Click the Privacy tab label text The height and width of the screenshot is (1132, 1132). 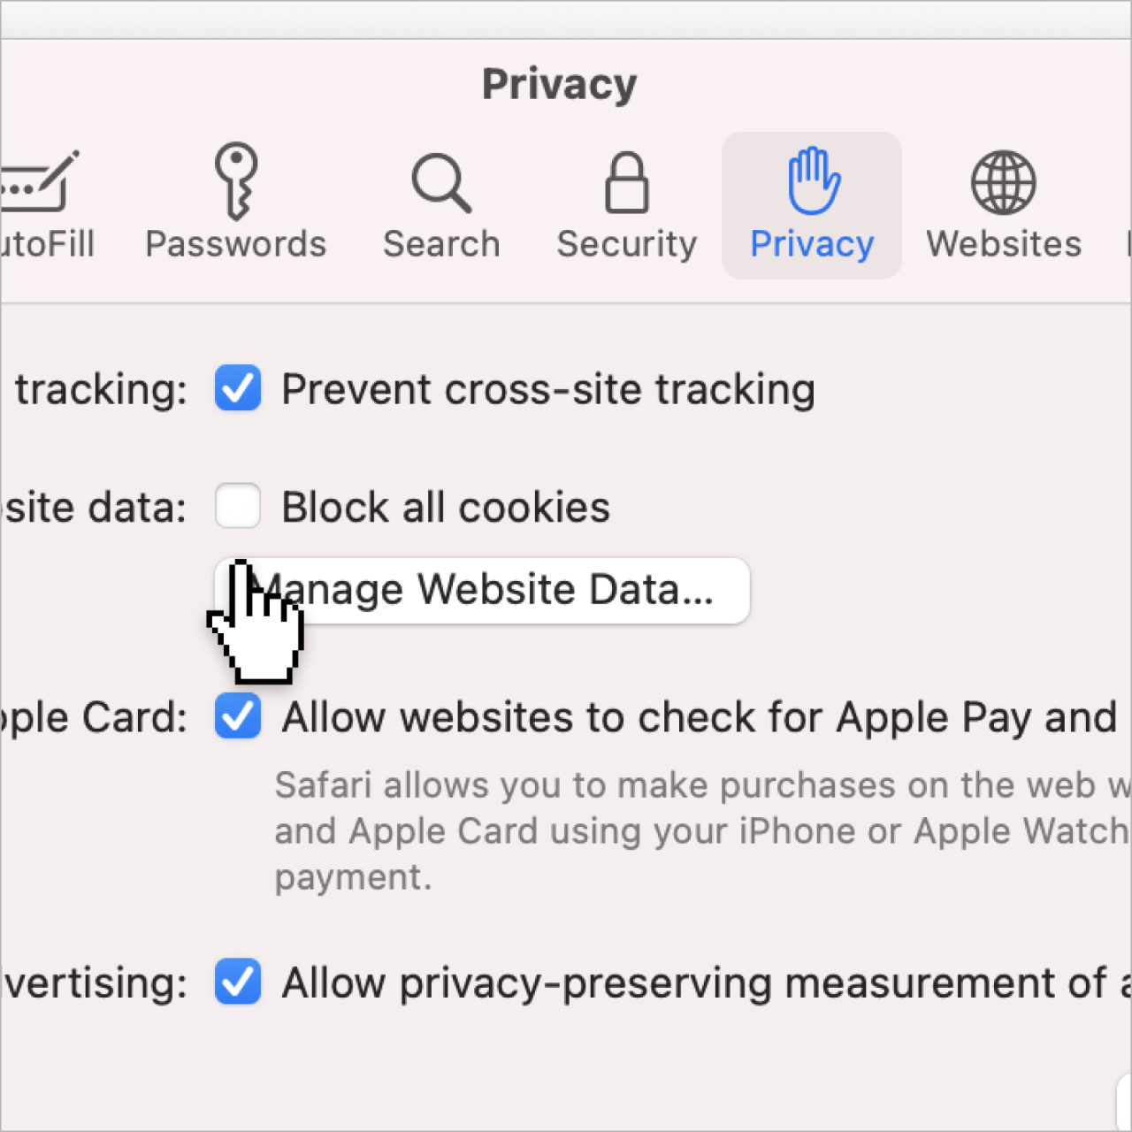tap(812, 244)
